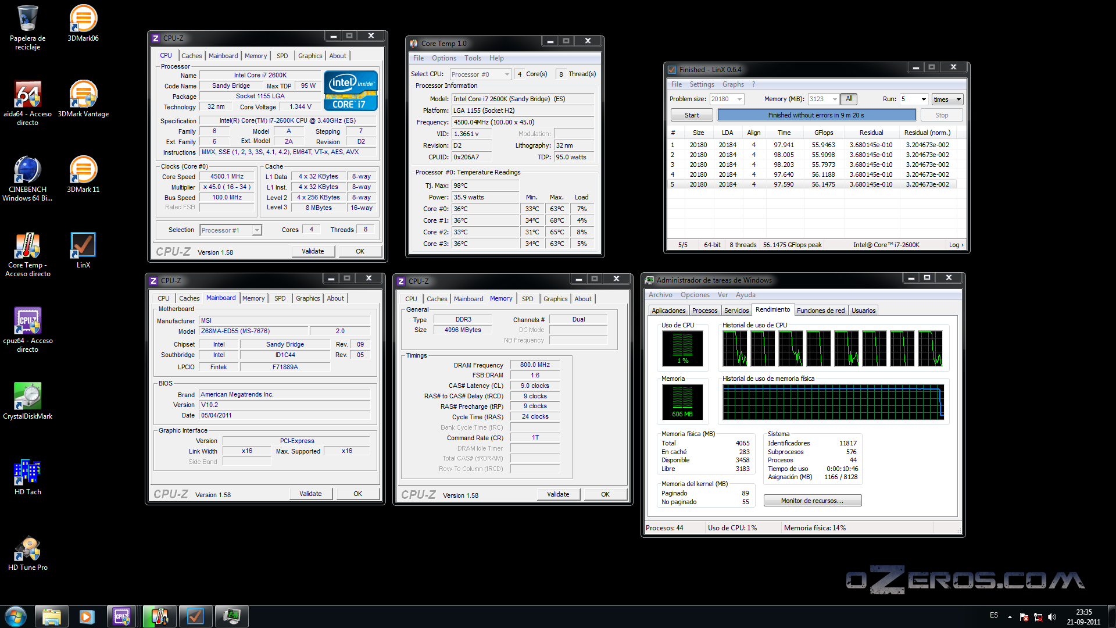Viewport: 1116px width, 628px height.
Task: Open Windows Media Player taskbar icon
Action: tap(87, 616)
